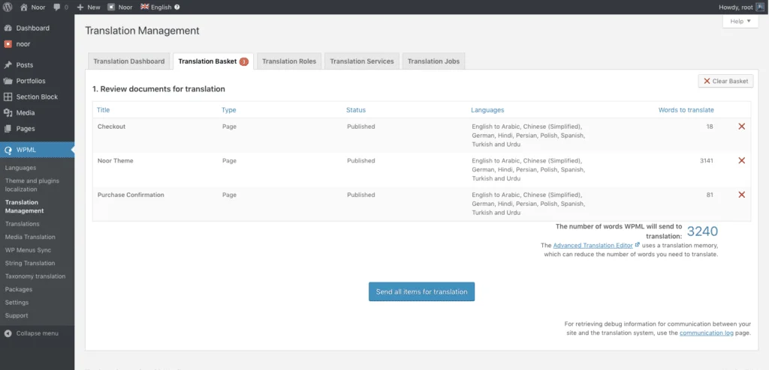
Task: Sort by Languages column header
Action: point(487,110)
